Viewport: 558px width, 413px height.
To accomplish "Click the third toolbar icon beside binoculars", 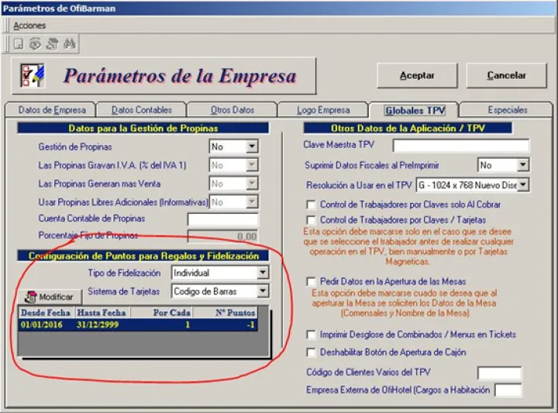I will (52, 44).
